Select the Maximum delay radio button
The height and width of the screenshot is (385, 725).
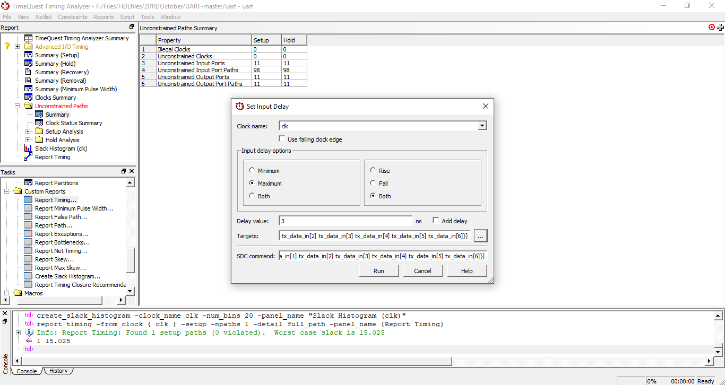tap(252, 183)
